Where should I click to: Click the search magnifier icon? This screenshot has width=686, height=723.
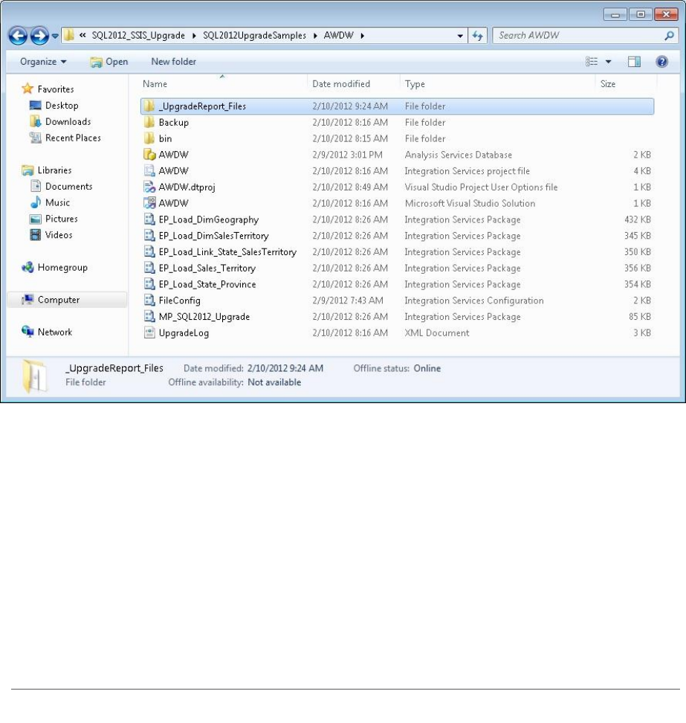[670, 36]
